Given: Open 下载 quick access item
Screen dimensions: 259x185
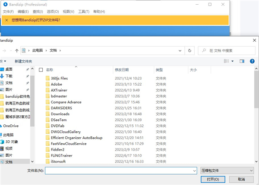Looking at the screenshot, I should (x=9, y=76).
